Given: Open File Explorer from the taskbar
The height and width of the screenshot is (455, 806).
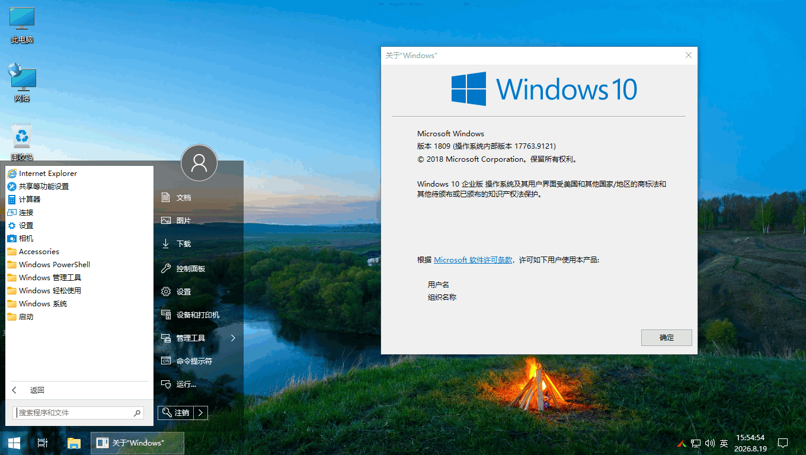Looking at the screenshot, I should pyautogui.click(x=73, y=443).
